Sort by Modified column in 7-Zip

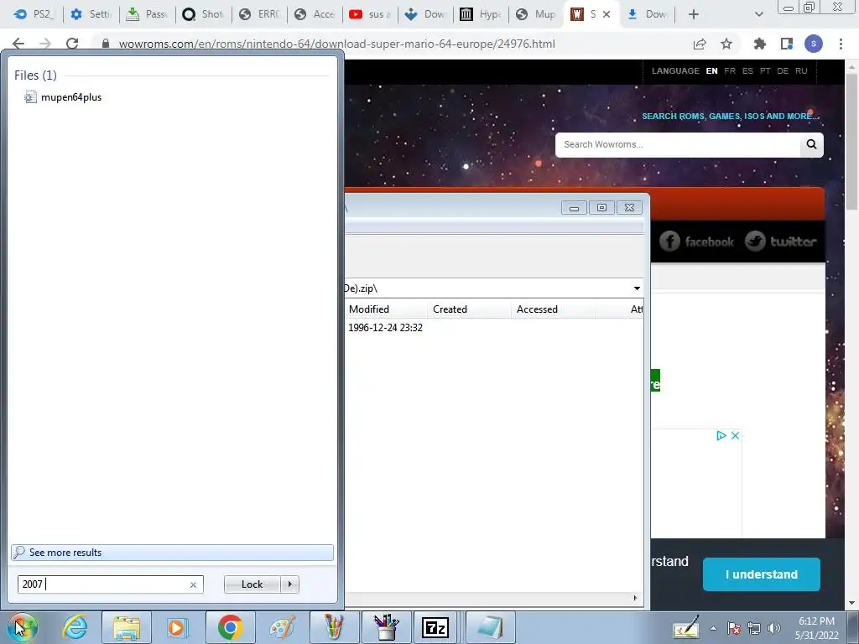point(387,309)
